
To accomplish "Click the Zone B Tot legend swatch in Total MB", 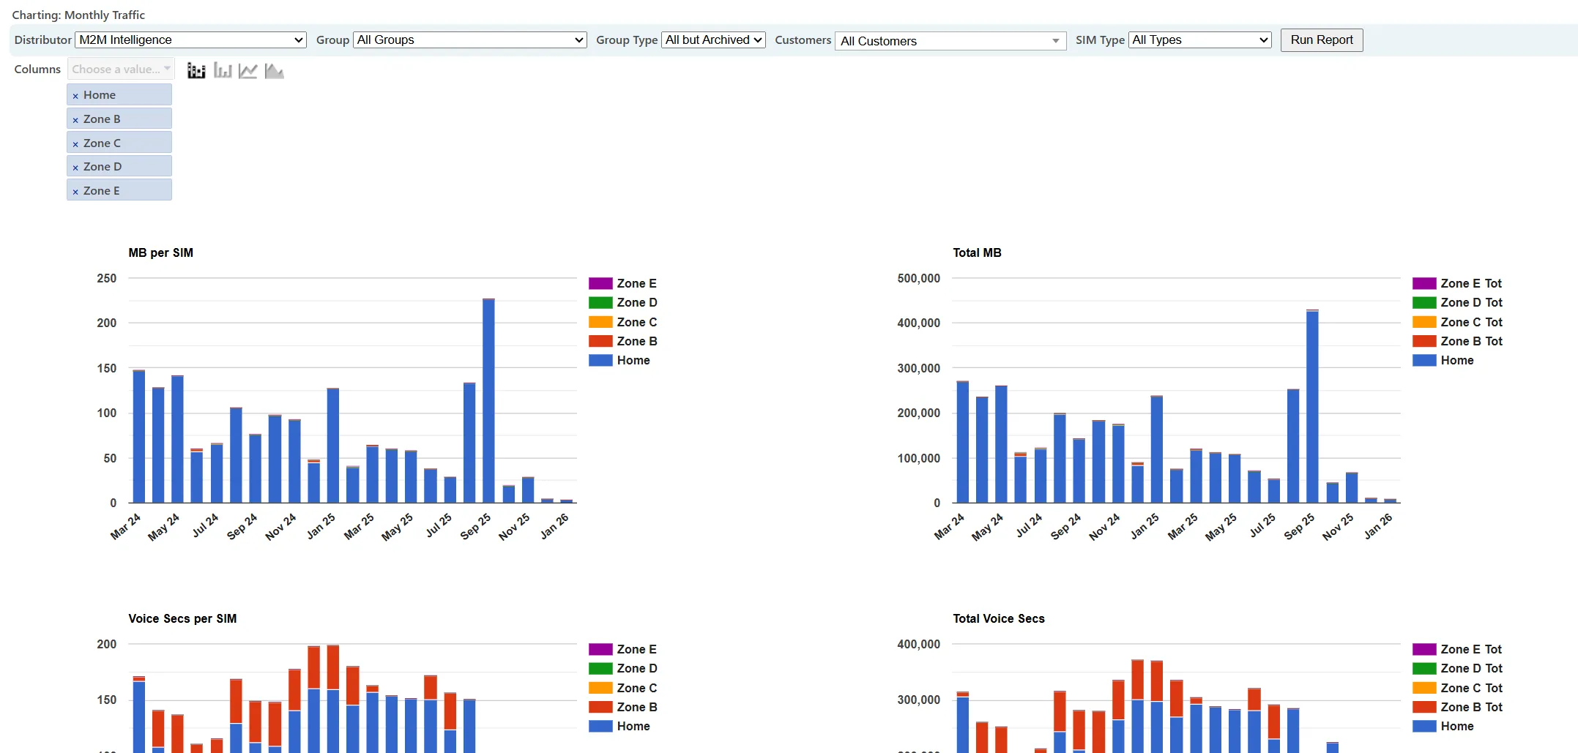I will click(x=1424, y=341).
